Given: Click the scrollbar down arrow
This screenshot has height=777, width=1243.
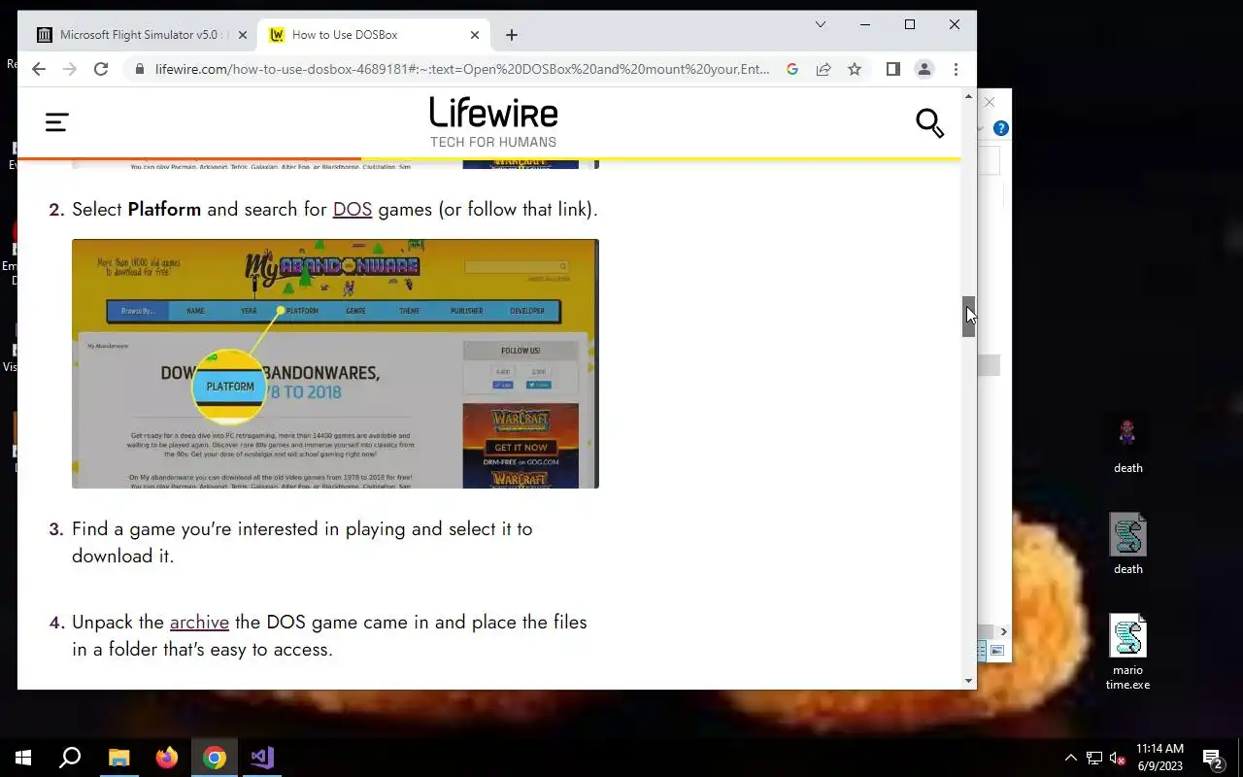Looking at the screenshot, I should [x=968, y=681].
